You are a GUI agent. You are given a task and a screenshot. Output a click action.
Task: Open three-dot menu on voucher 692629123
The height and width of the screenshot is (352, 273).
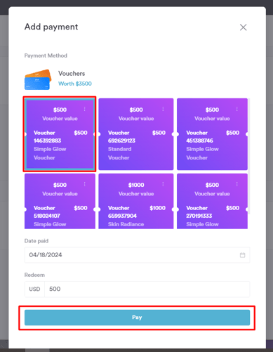pos(163,109)
